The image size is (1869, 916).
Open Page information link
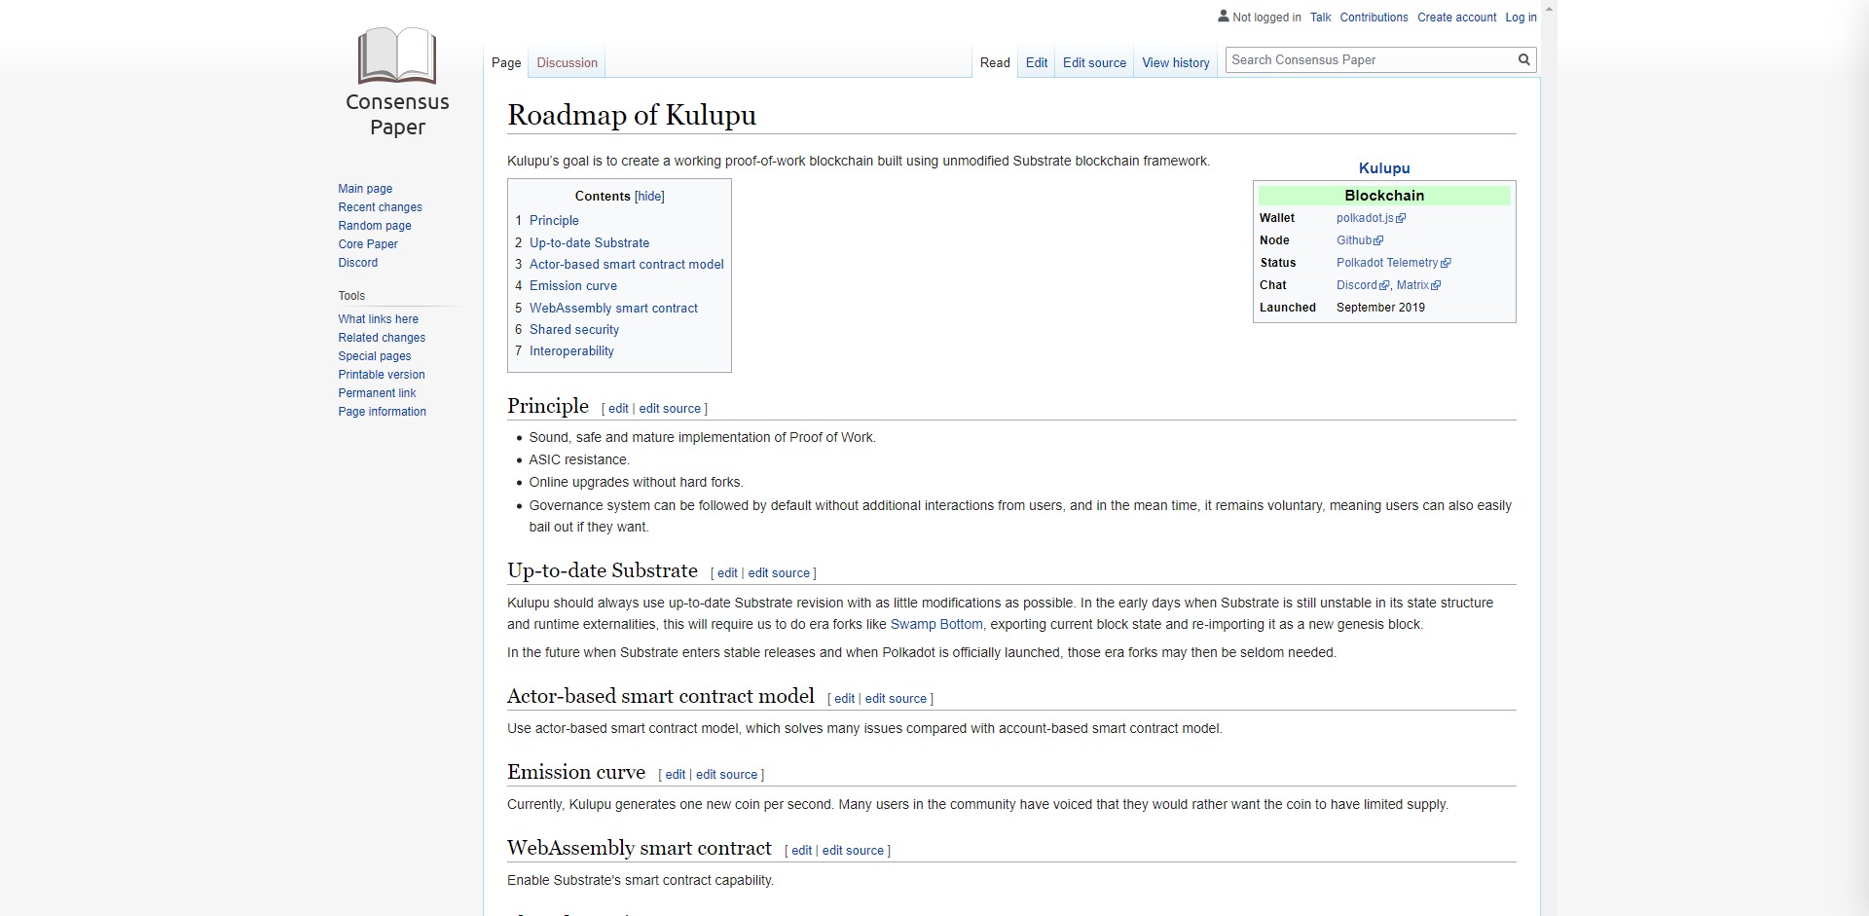(x=382, y=412)
